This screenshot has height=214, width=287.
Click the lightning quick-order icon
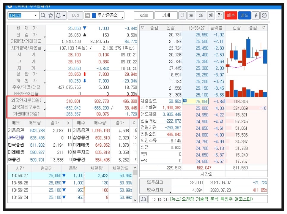coord(256,15)
